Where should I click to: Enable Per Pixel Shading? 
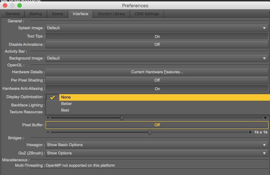point(157,80)
